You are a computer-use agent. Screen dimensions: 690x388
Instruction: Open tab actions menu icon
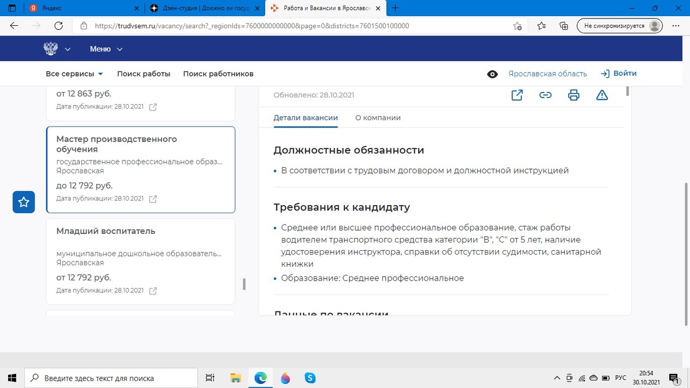pos(11,9)
